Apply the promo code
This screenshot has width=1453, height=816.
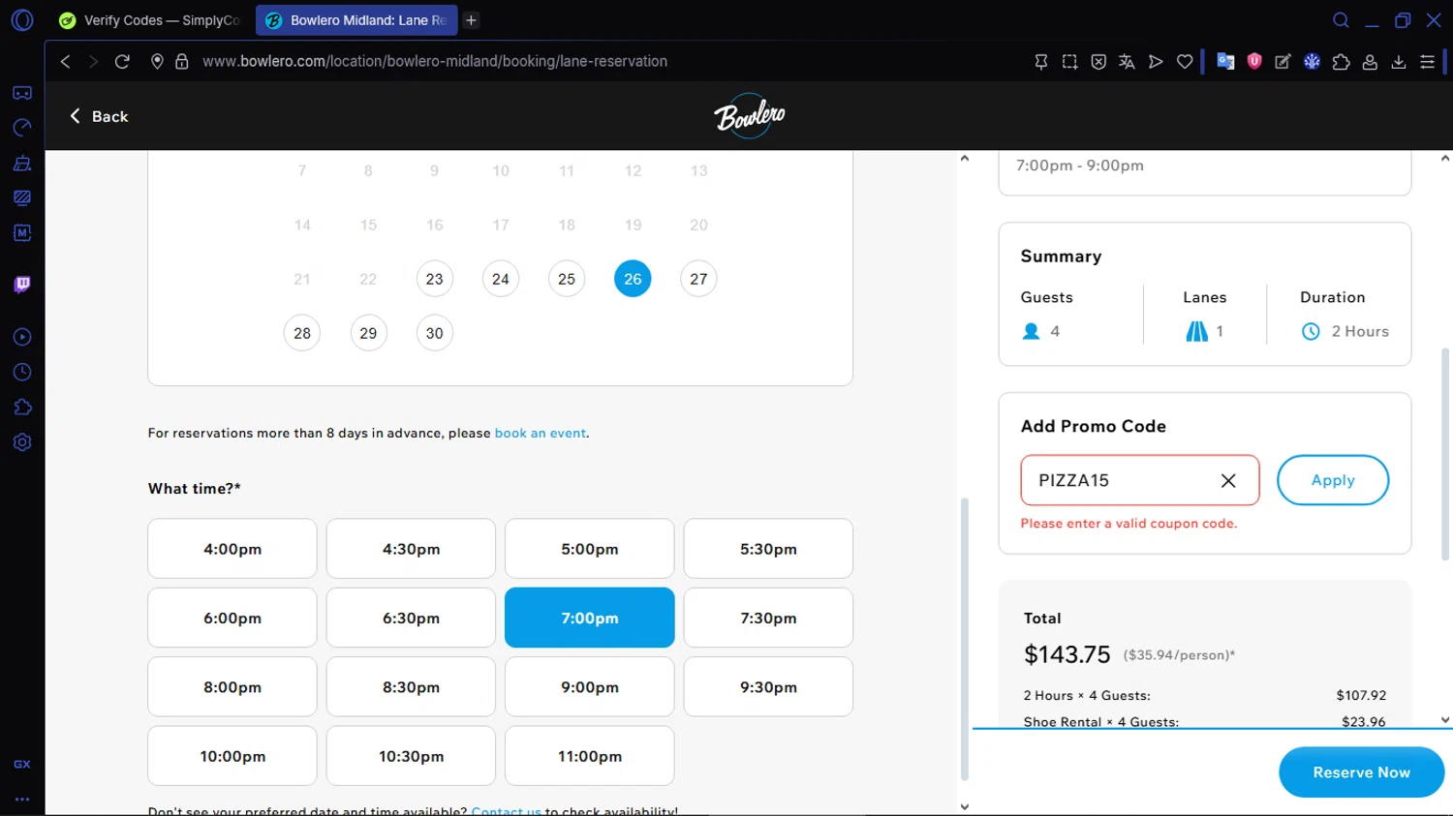1333,480
